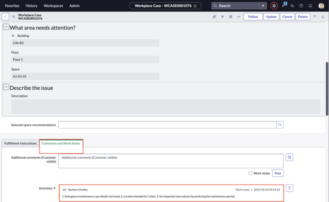This screenshot has height=202, width=329.
Task: Collapse the Describe the issue section
Action: [x=6, y=87]
